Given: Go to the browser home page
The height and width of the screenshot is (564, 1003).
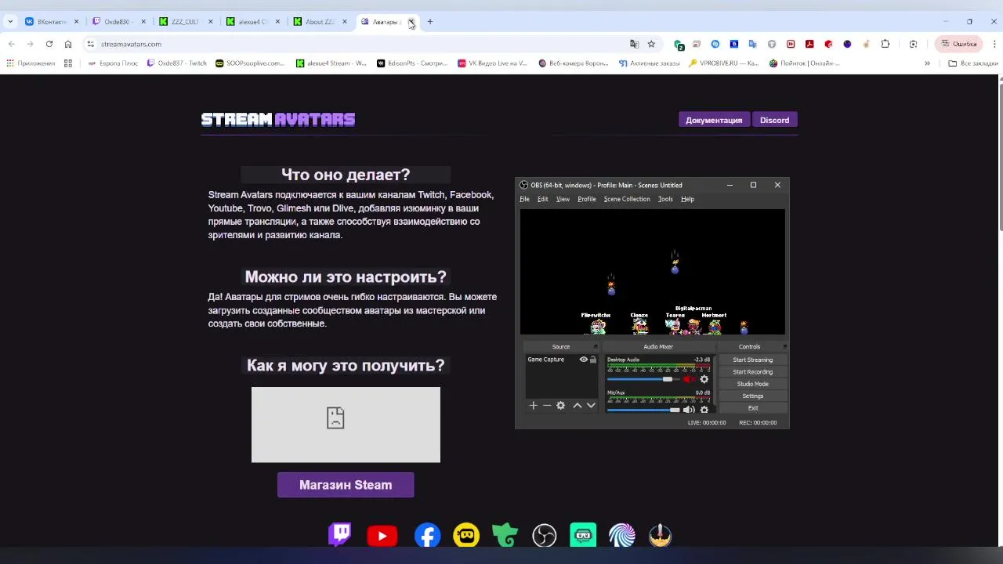Looking at the screenshot, I should pos(68,44).
